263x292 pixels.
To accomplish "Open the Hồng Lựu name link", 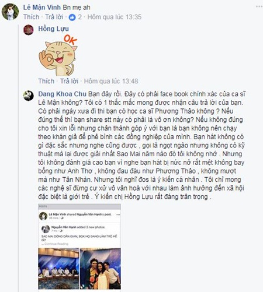I will [53, 29].
